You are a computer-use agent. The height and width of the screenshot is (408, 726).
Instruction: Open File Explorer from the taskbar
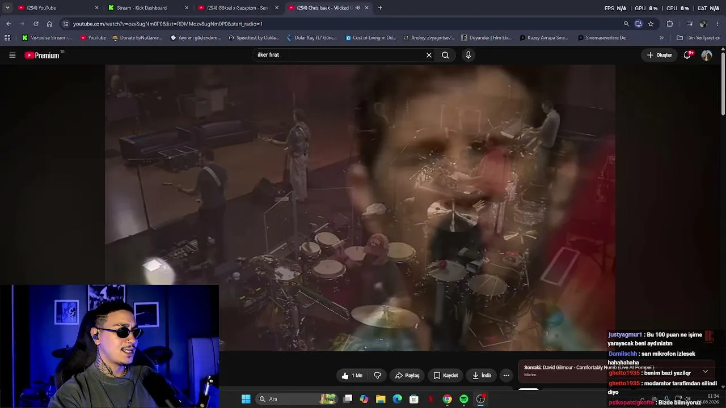[381, 399]
